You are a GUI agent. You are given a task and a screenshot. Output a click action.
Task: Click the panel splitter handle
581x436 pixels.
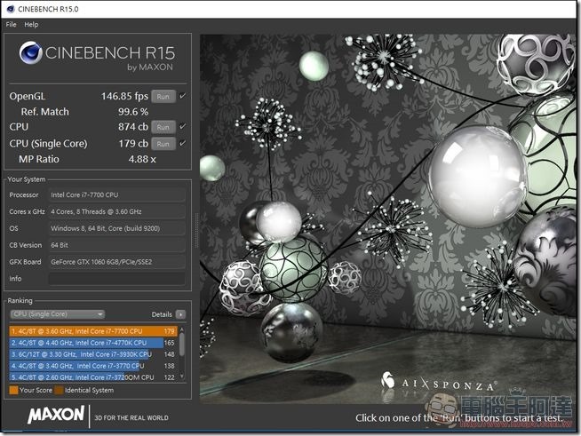(x=196, y=230)
